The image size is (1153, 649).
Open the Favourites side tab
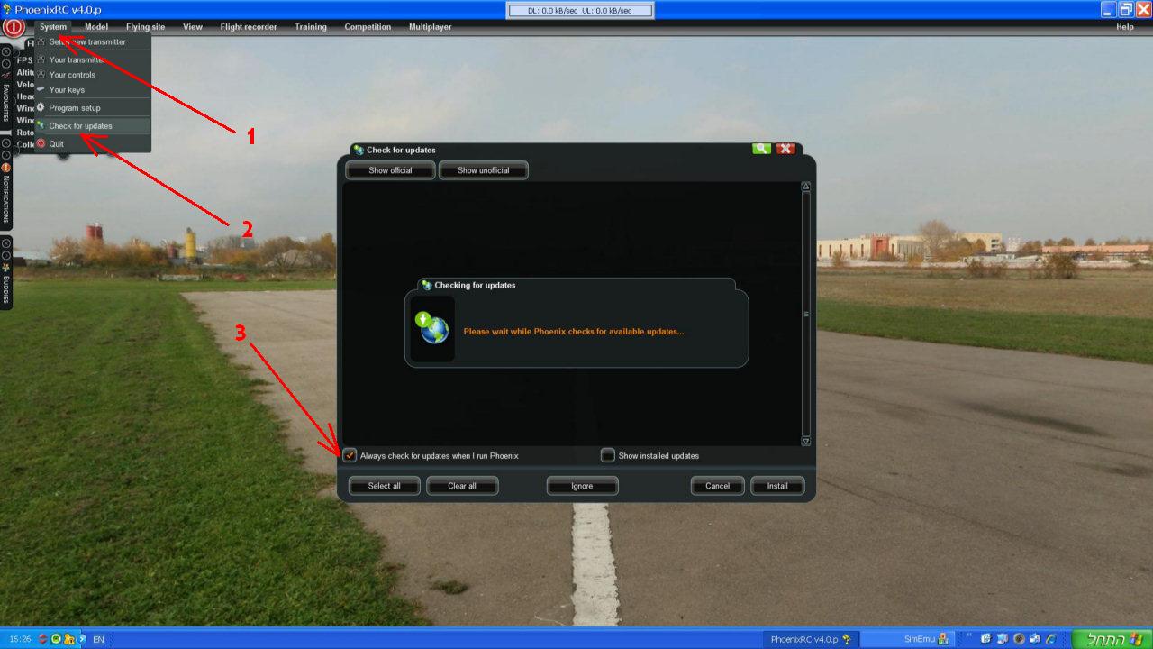(x=6, y=103)
